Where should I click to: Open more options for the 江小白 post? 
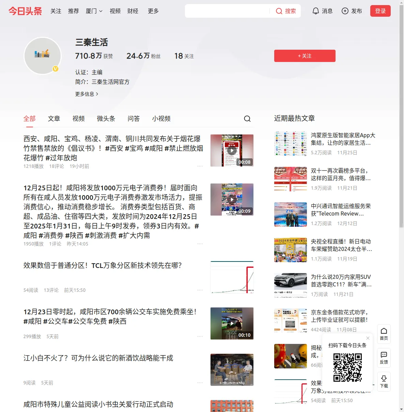pyautogui.click(x=200, y=383)
